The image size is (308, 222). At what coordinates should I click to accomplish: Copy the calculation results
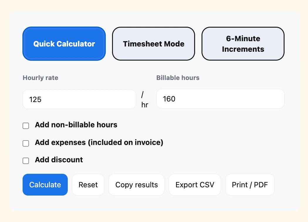(x=136, y=185)
